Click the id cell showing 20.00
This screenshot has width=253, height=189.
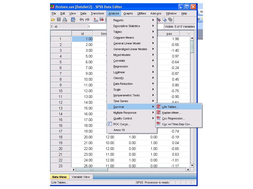point(82,137)
